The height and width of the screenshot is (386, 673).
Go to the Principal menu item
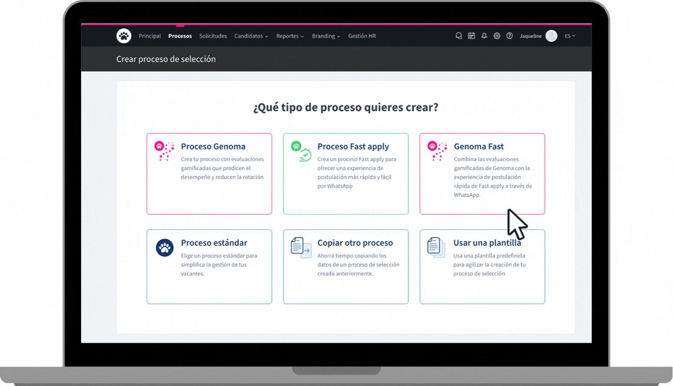[x=149, y=36]
